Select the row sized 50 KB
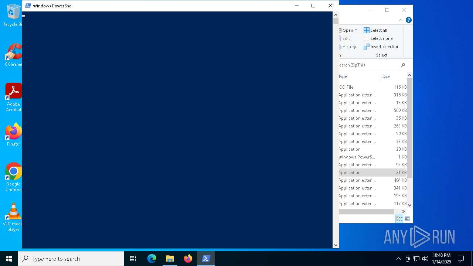The width and height of the screenshot is (473, 266). point(373,134)
